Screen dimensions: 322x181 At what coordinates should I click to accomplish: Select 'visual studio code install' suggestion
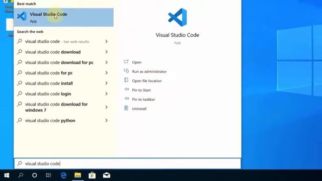63,83
